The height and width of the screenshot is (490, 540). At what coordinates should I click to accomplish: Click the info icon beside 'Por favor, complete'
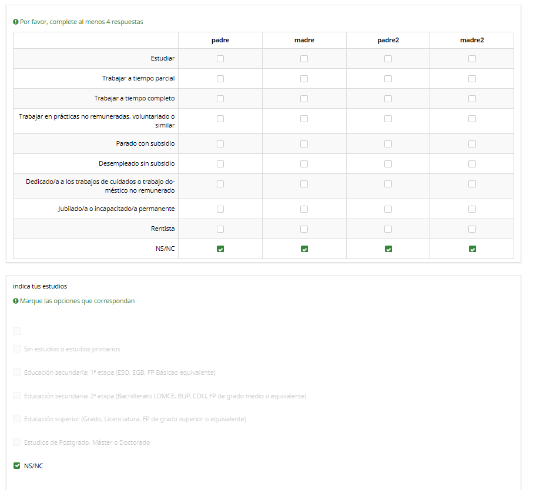(16, 22)
